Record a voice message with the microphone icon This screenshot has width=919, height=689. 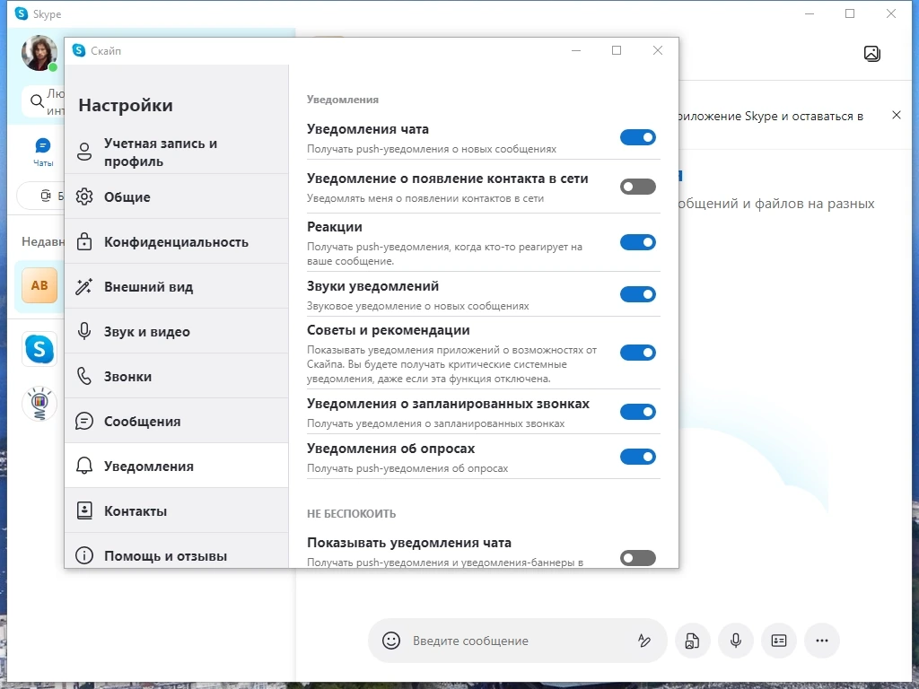736,641
